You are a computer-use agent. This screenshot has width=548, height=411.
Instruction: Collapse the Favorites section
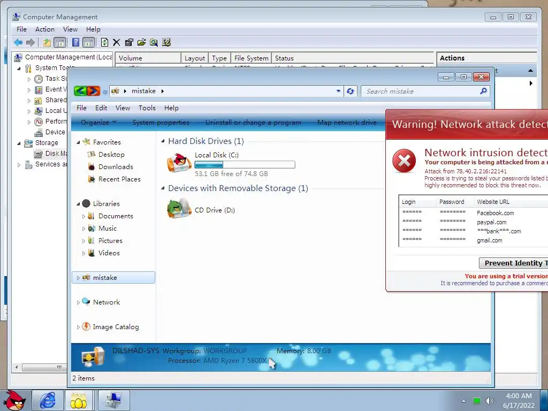78,142
